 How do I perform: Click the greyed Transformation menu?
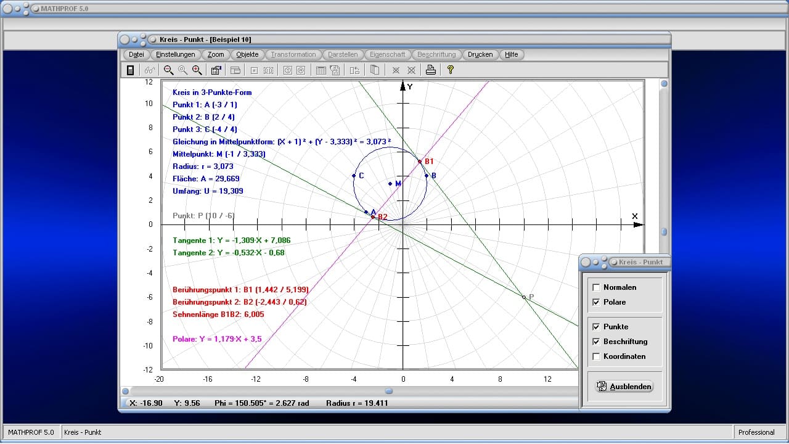click(x=293, y=54)
